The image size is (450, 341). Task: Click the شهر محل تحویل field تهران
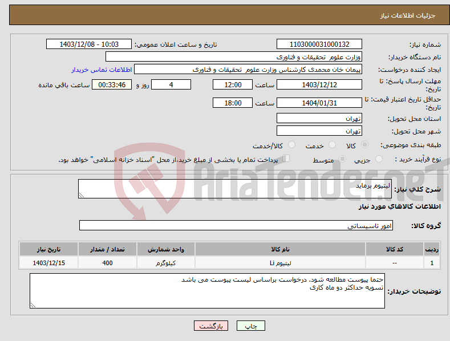tap(319, 131)
